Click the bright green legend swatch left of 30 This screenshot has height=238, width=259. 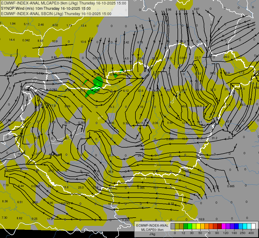pos(190,226)
